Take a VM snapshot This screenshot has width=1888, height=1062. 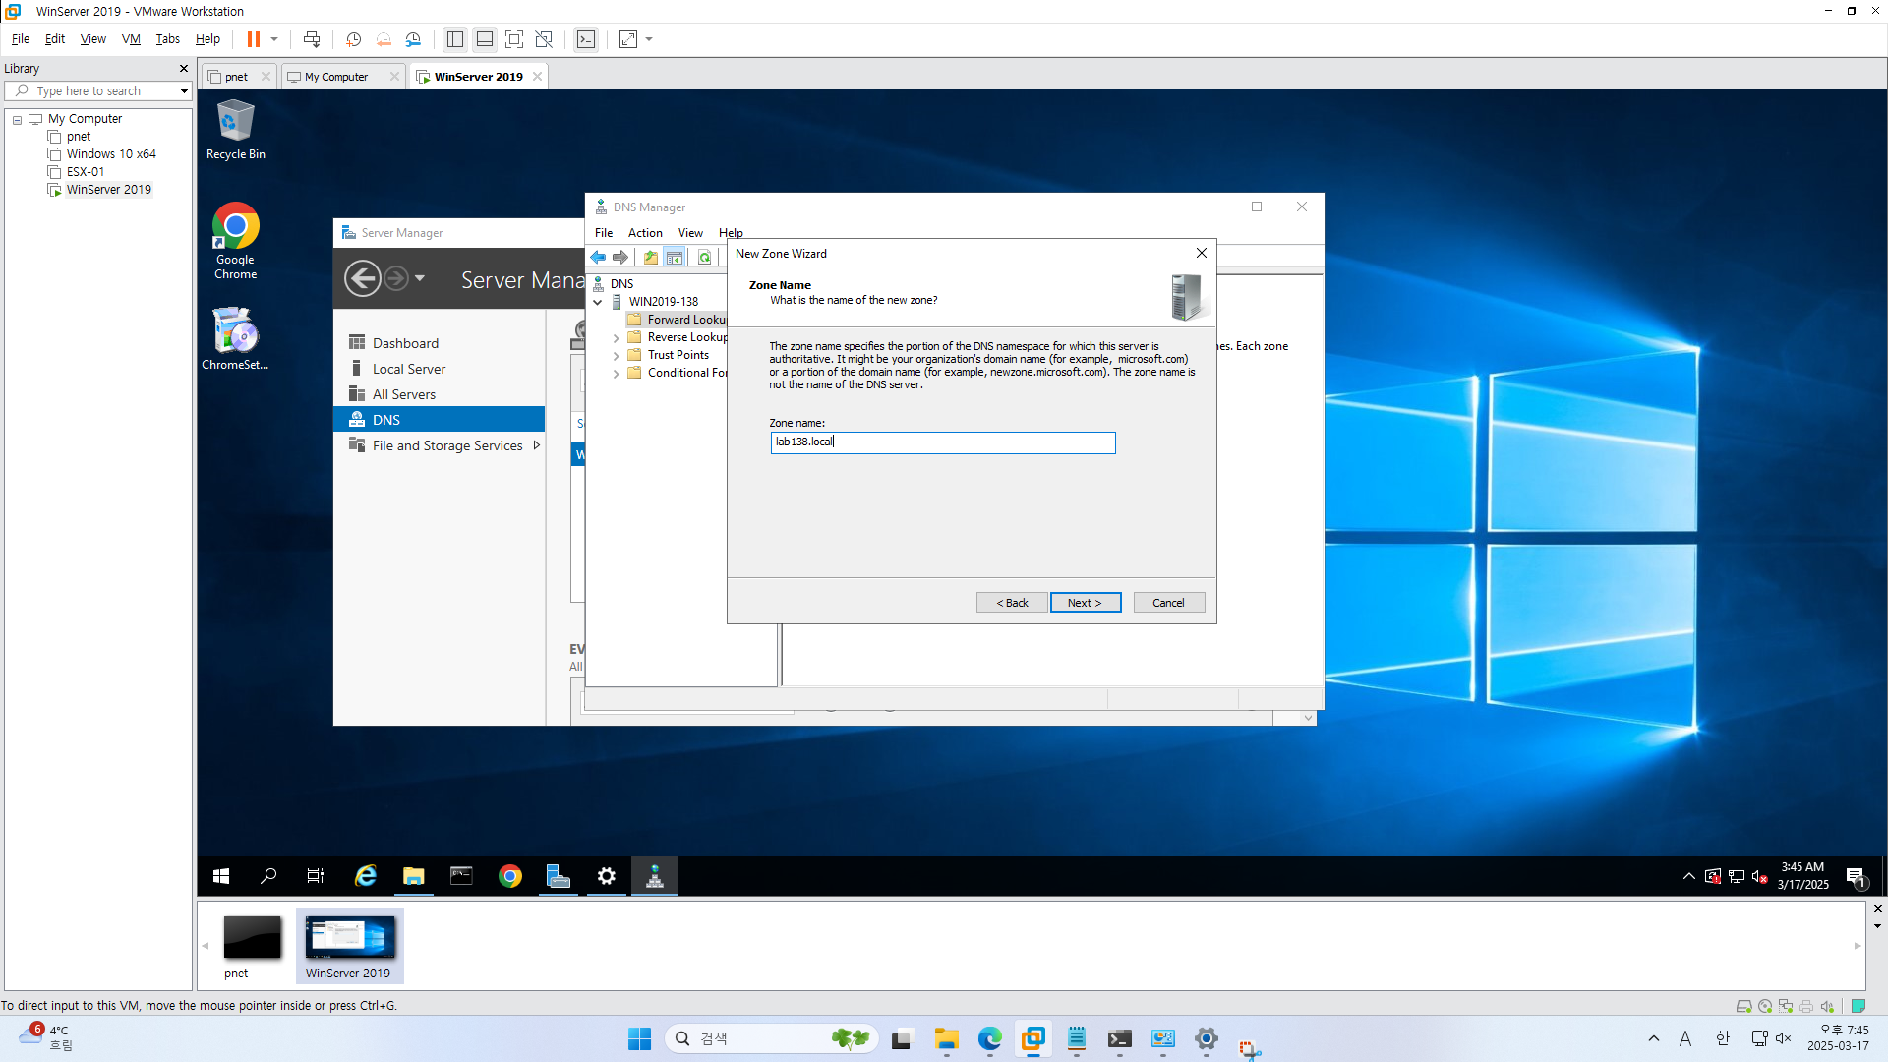click(x=353, y=39)
